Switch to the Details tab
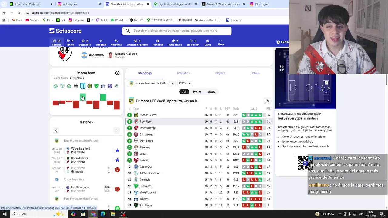The image size is (388, 218). click(x=255, y=73)
